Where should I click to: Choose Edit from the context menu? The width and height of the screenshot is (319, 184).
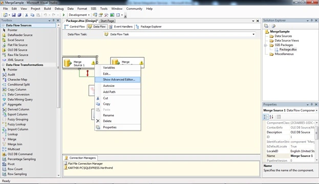pyautogui.click(x=118, y=74)
